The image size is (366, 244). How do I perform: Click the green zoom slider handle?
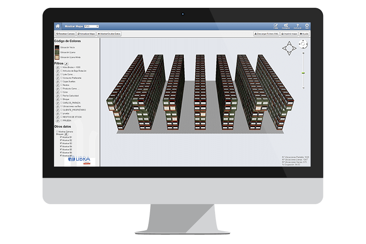[303, 72]
